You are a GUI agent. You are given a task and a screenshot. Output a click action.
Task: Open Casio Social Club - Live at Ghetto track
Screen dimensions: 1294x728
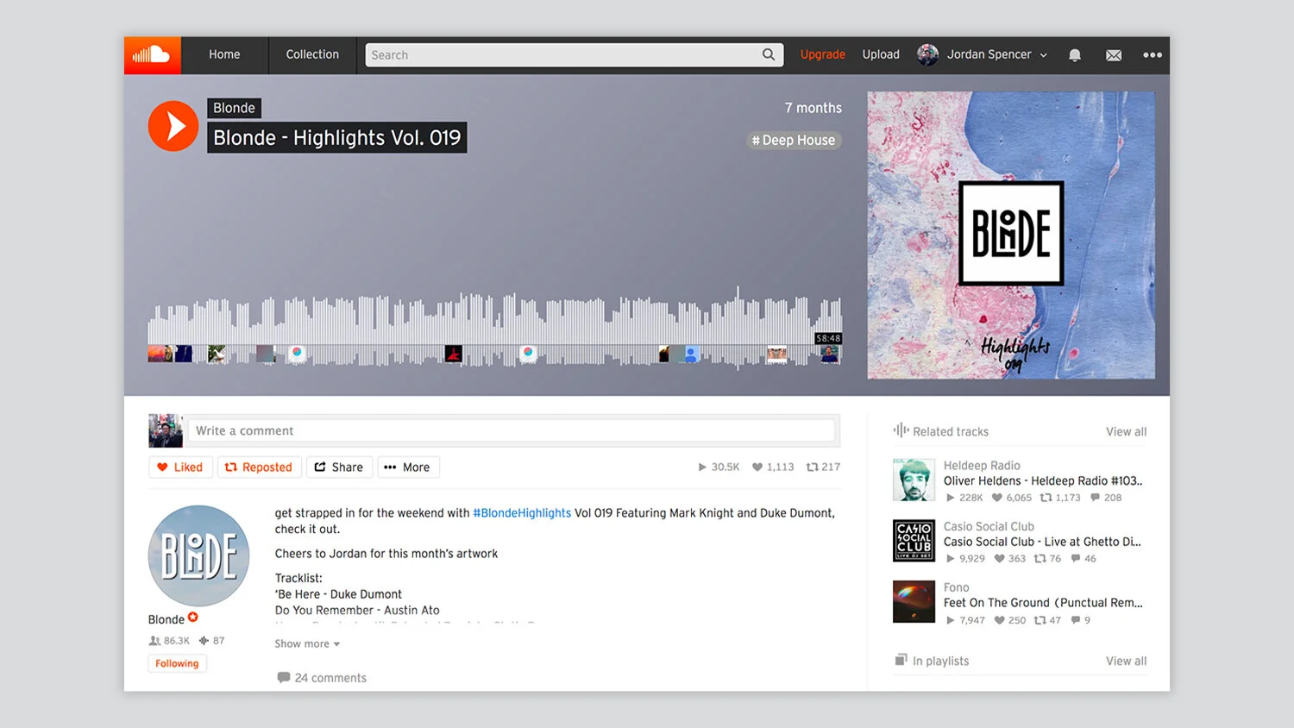pos(1042,542)
